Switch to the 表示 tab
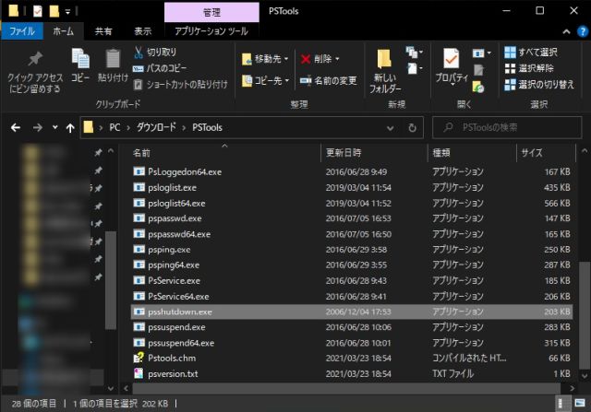 [x=143, y=31]
